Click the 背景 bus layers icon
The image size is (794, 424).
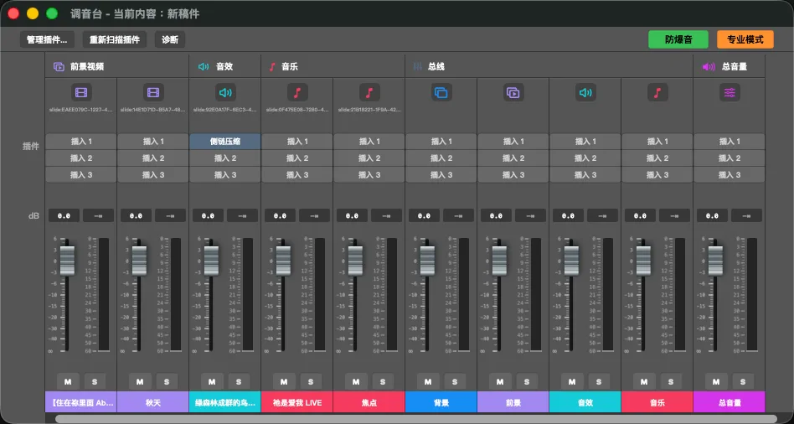[x=441, y=92]
